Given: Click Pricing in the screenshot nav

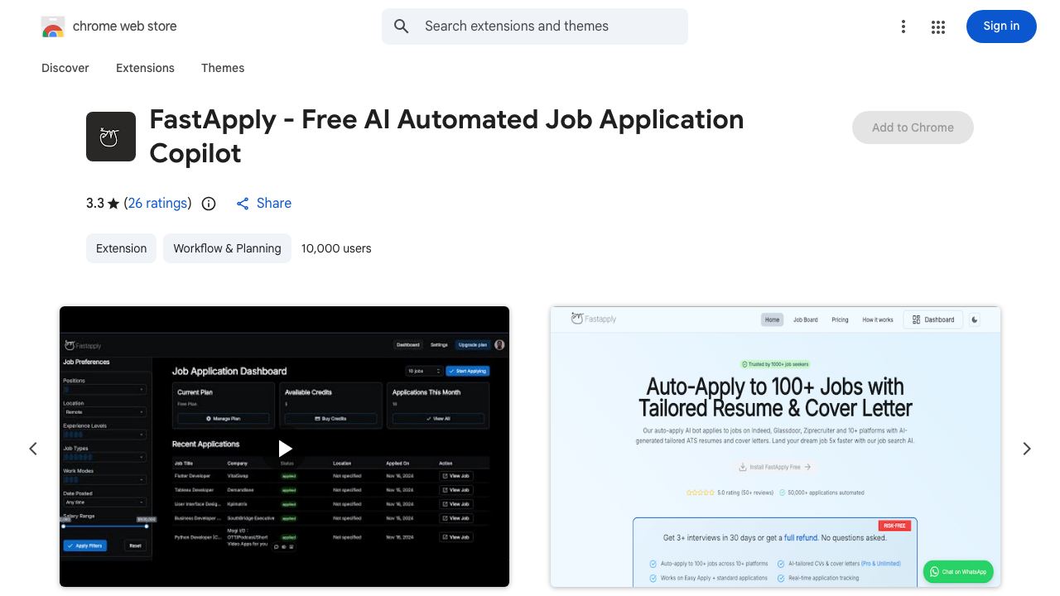Looking at the screenshot, I should pos(841,320).
